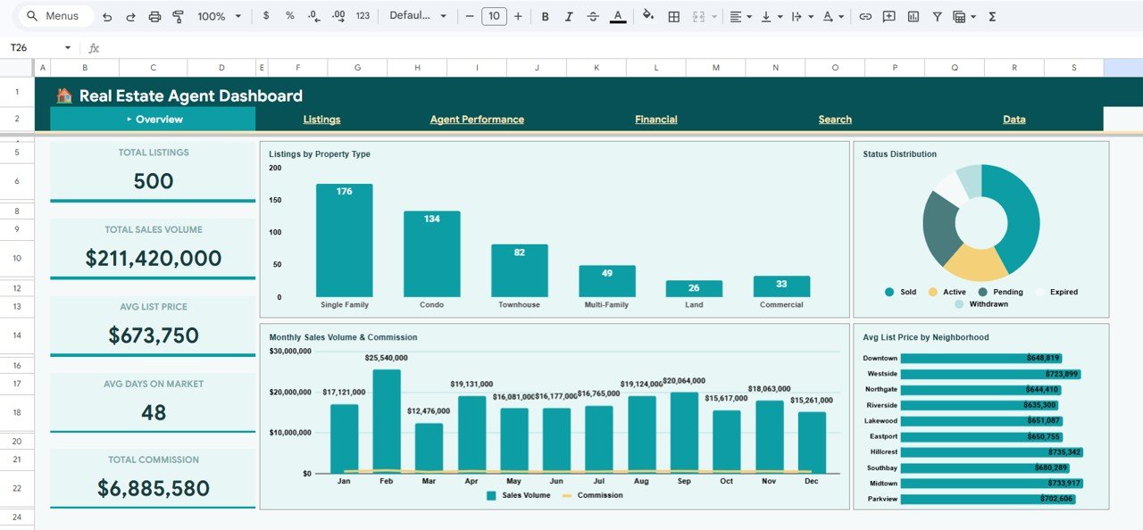This screenshot has height=530, width=1143.
Task: Click the Print icon
Action: tap(155, 16)
